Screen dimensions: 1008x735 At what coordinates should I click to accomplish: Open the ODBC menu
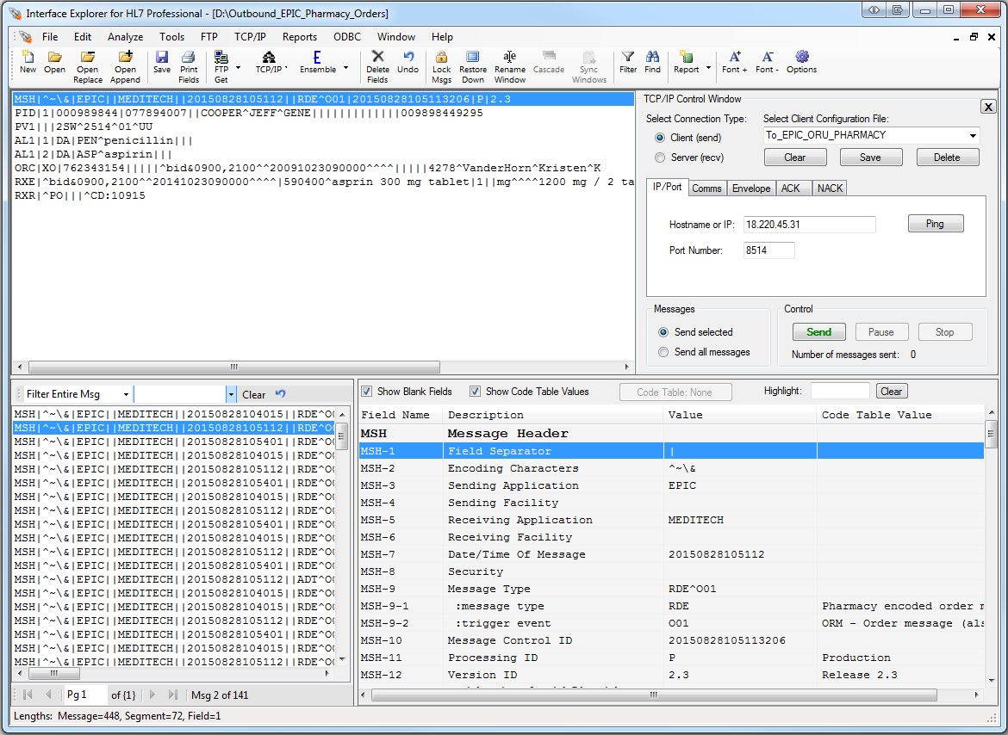click(x=347, y=37)
